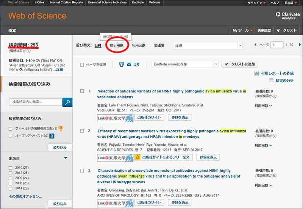Open Journal Citation Reports tab

[66, 3]
